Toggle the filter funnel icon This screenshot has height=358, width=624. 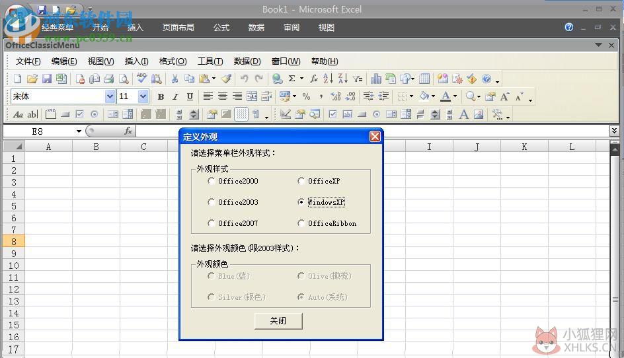(x=358, y=79)
